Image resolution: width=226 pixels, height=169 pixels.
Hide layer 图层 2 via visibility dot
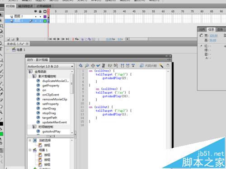click(36, 17)
